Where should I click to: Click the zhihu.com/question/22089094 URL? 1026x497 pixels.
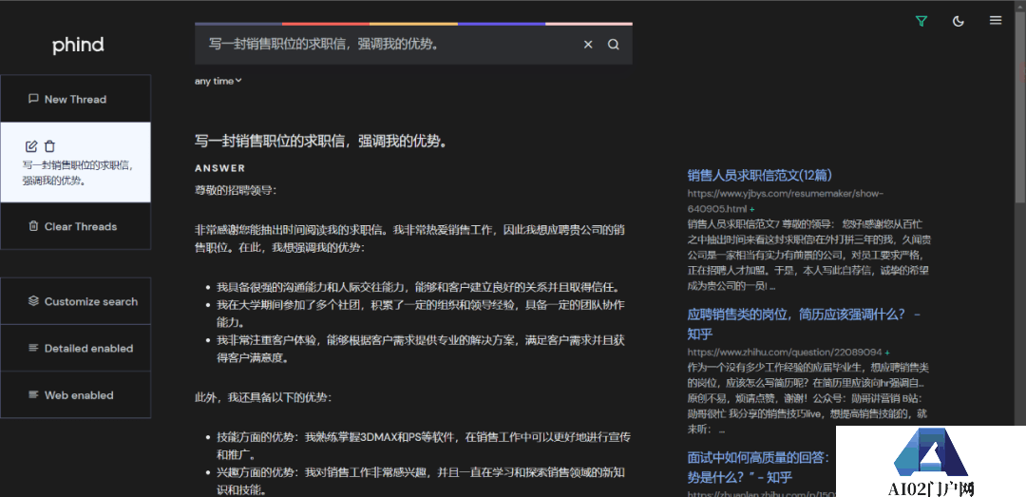point(785,352)
